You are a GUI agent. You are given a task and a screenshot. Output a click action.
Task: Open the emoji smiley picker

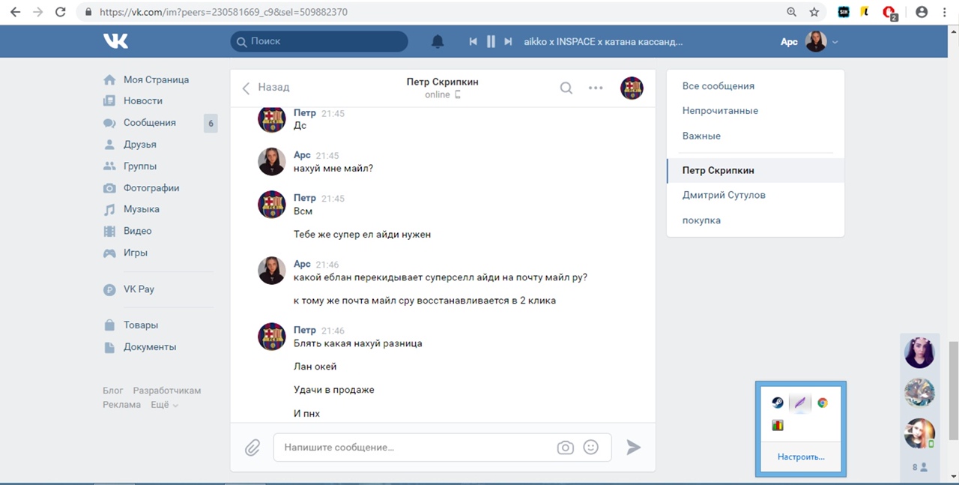pyautogui.click(x=591, y=447)
